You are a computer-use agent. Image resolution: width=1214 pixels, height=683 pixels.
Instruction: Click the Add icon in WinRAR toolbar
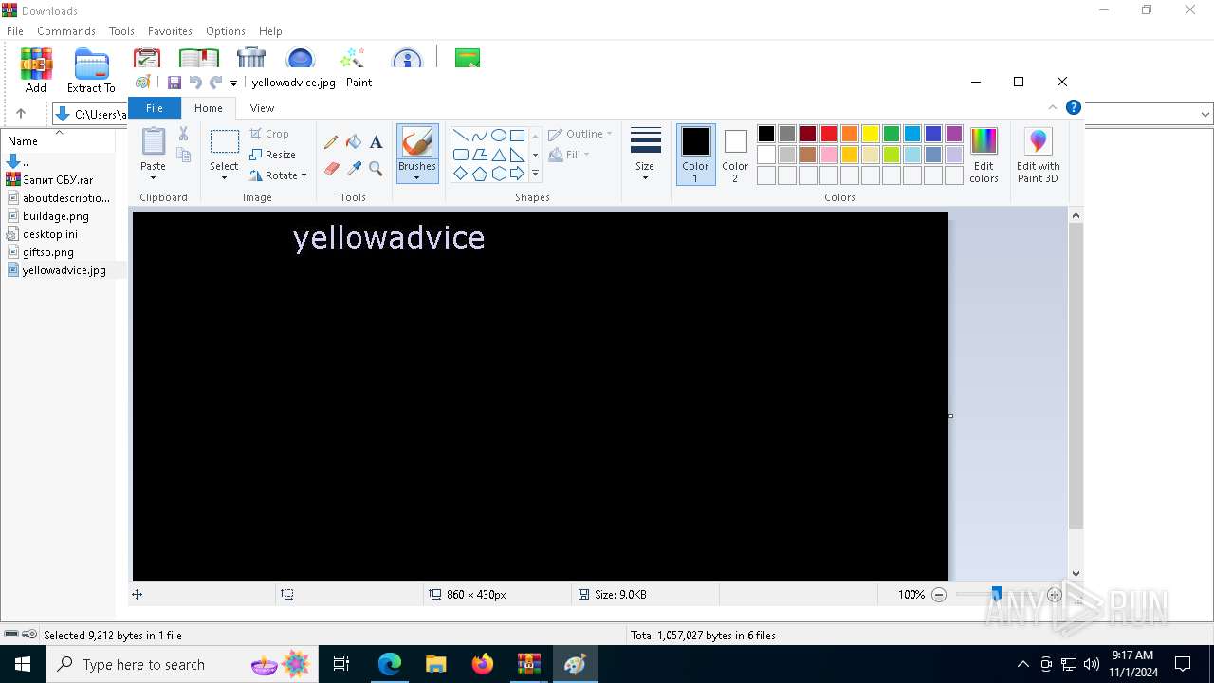(x=36, y=71)
